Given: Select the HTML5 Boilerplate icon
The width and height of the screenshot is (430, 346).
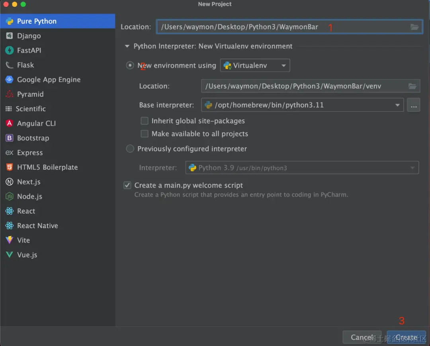Looking at the screenshot, I should [x=9, y=167].
